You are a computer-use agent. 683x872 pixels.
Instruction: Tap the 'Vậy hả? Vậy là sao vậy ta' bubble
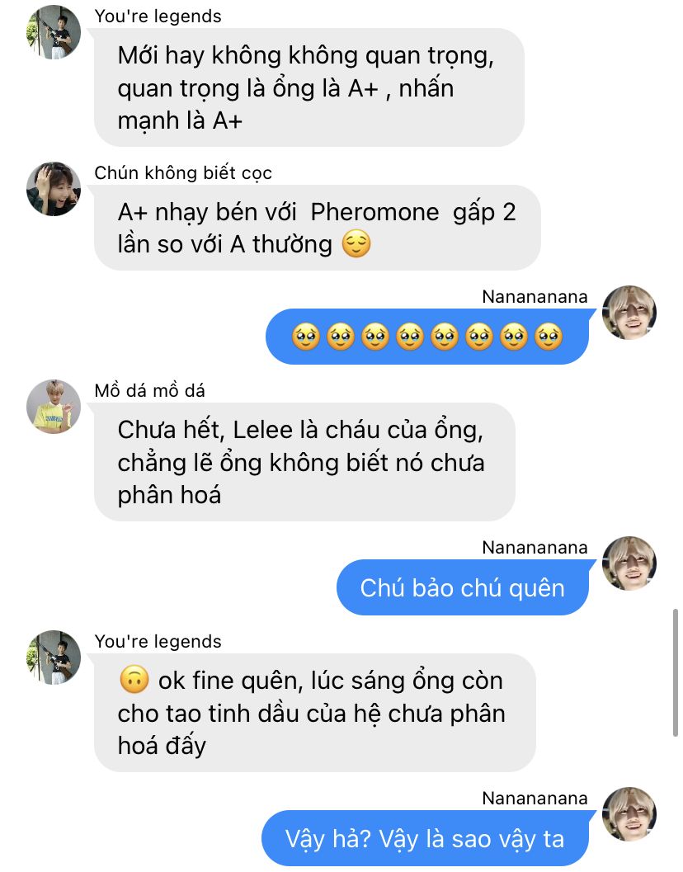click(425, 839)
